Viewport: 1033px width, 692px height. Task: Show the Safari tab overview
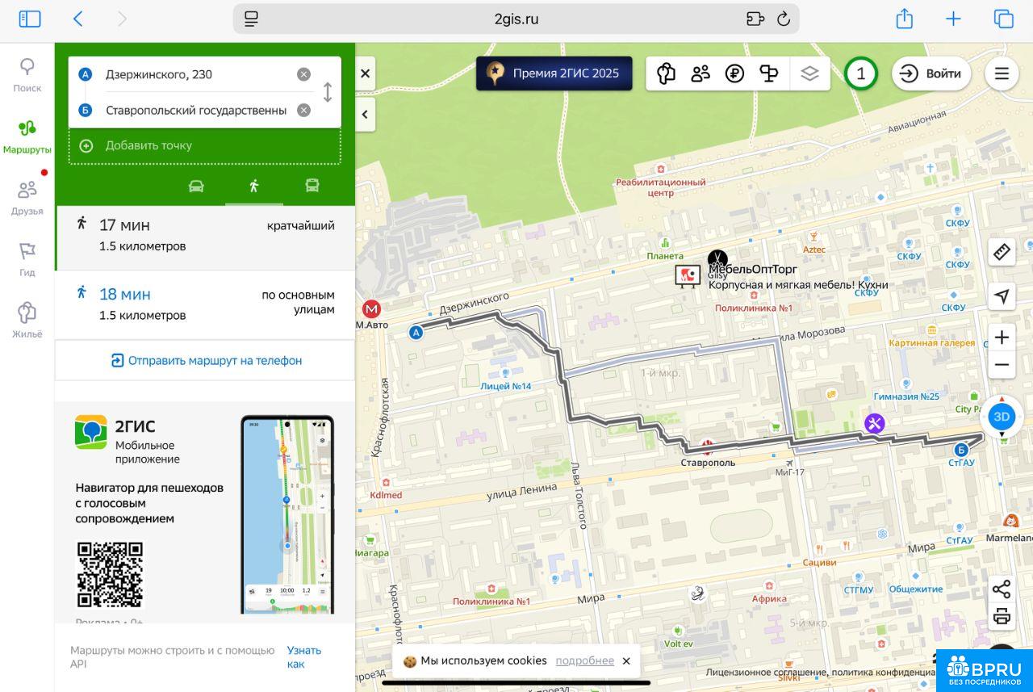pos(1003,19)
